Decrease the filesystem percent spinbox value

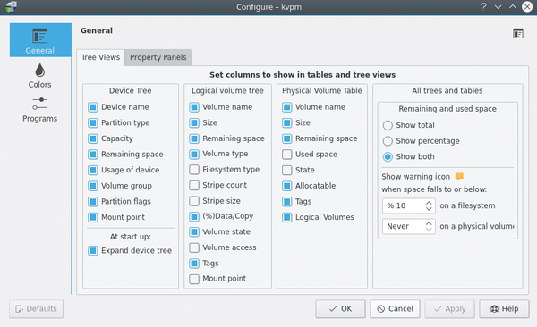pyautogui.click(x=429, y=209)
